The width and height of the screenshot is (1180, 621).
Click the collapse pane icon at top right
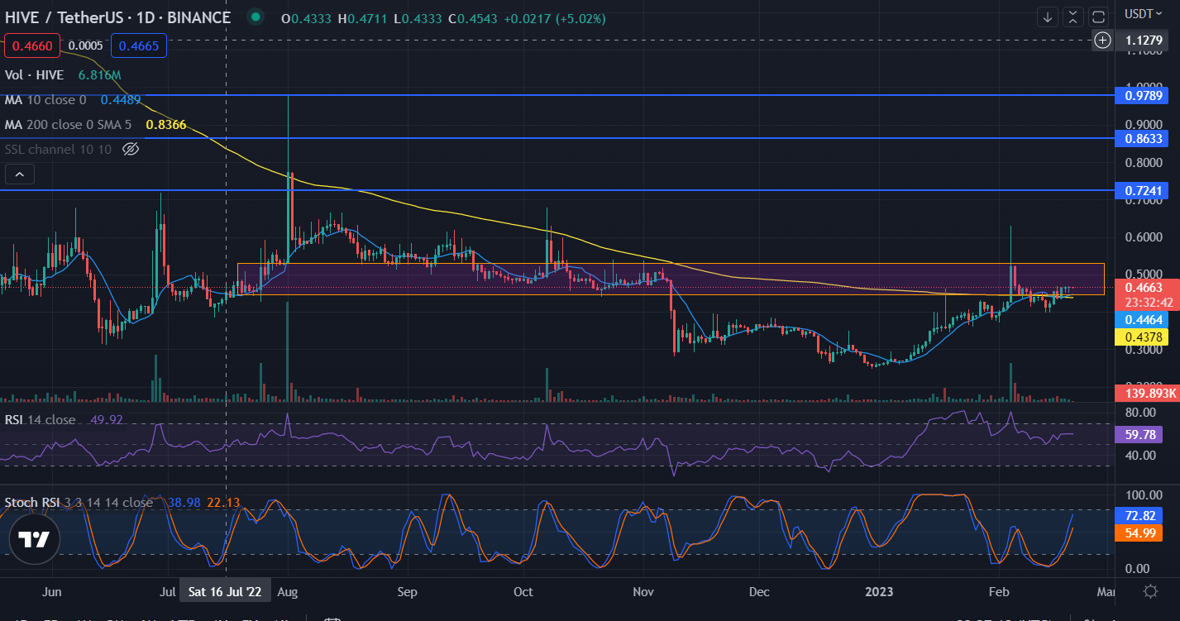pyautogui.click(x=1073, y=17)
